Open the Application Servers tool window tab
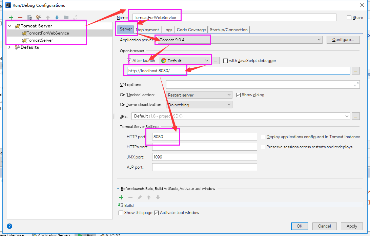Screen dimensions: 370x236 point(52,235)
